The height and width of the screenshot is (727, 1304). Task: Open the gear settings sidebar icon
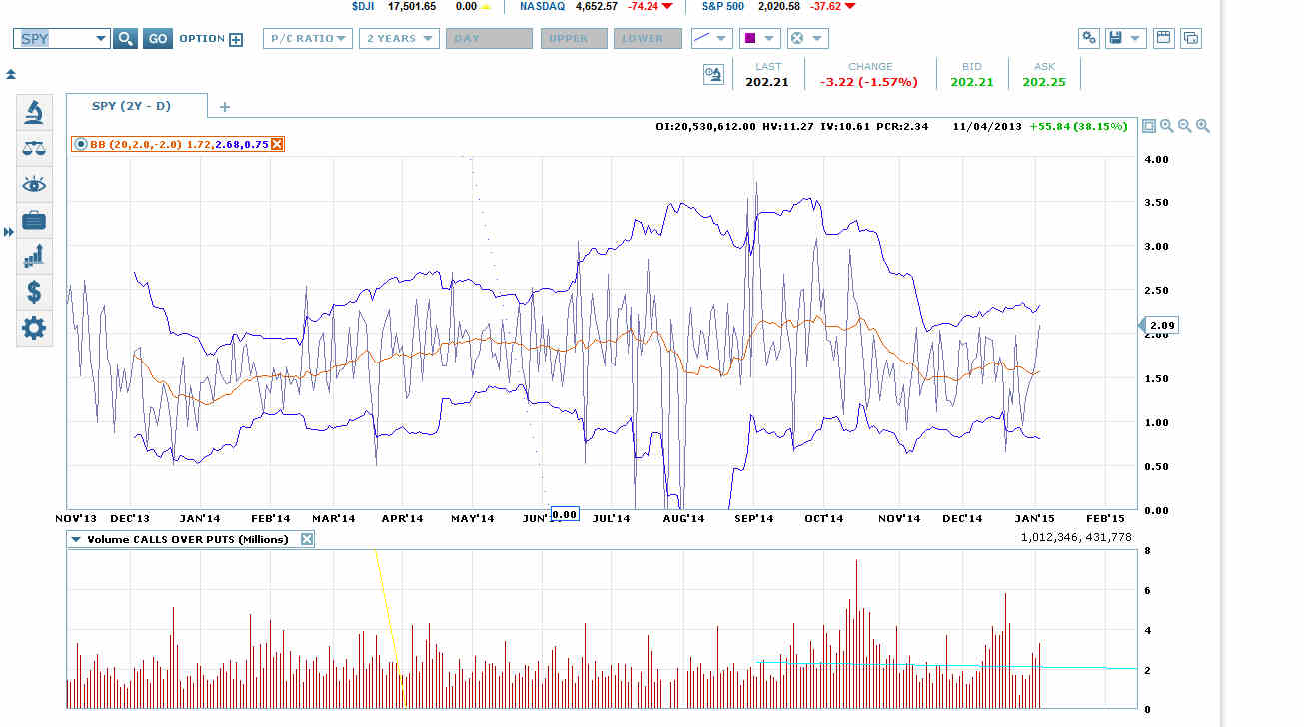point(34,328)
